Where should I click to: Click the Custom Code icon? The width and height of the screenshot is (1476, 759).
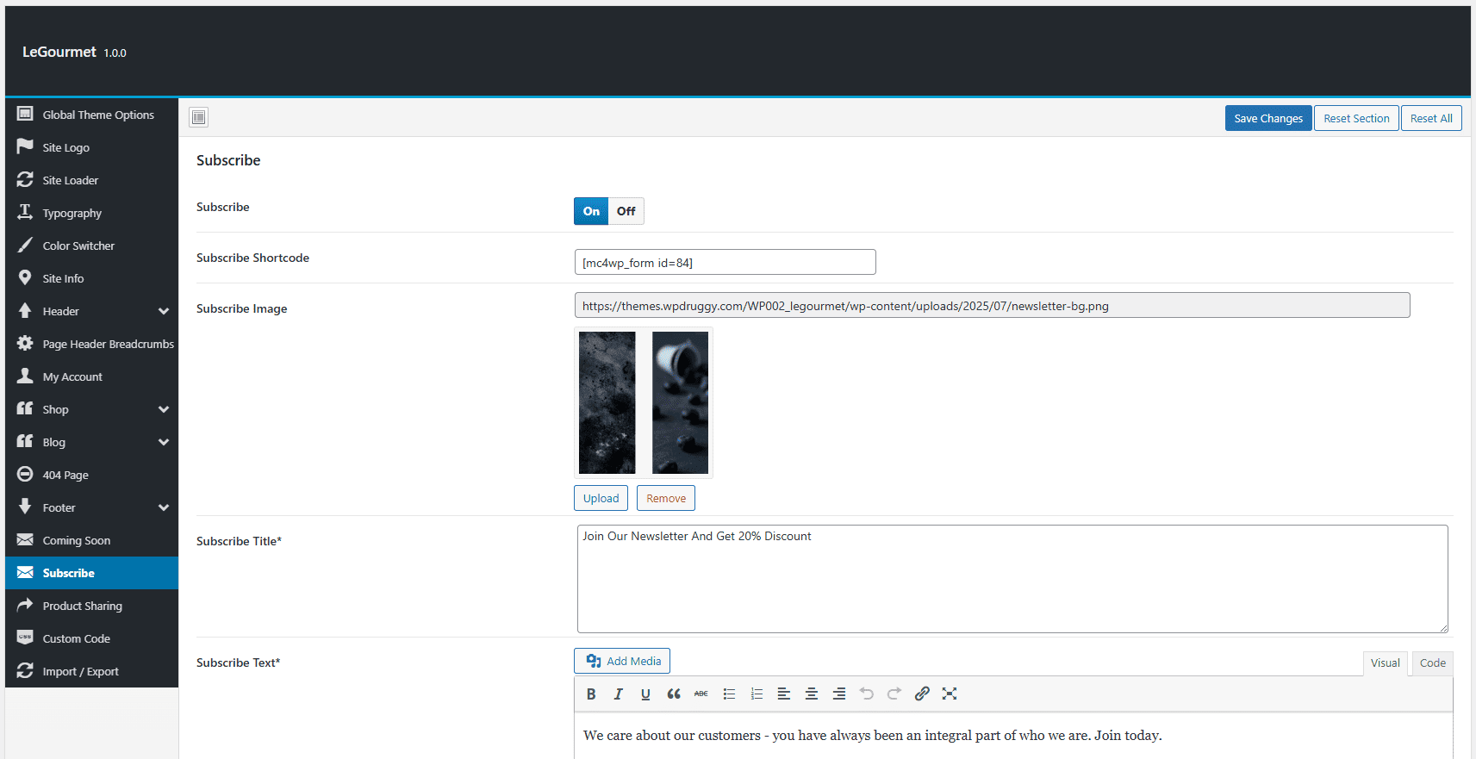click(25, 638)
